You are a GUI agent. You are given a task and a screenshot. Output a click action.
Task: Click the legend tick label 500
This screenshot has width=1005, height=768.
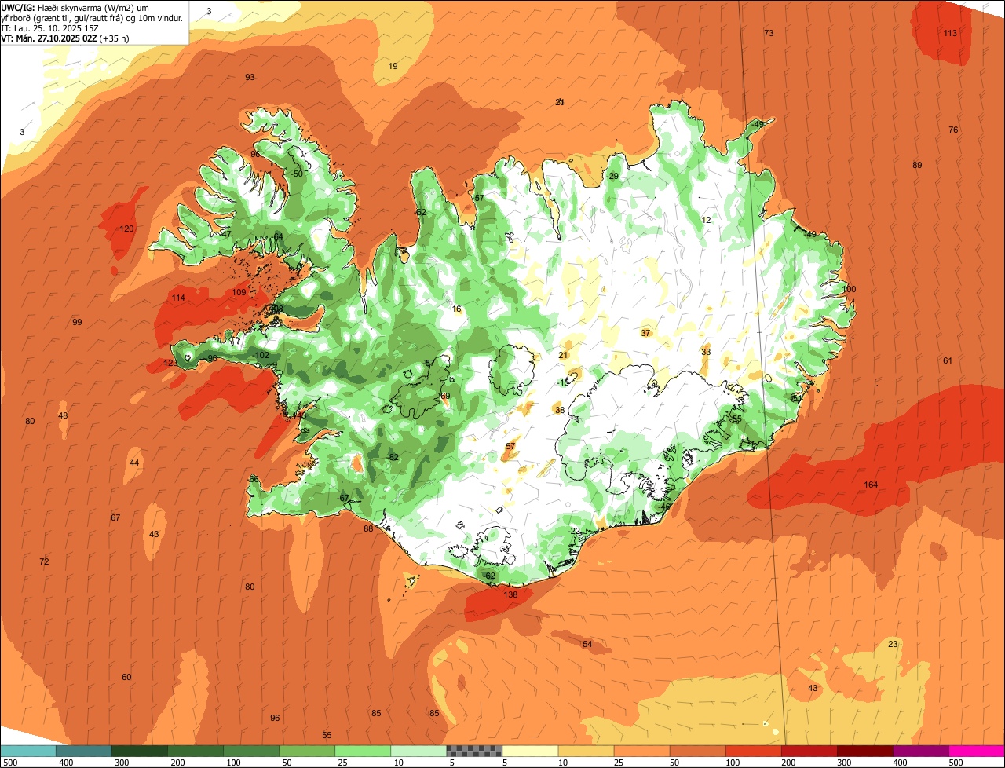(x=956, y=763)
